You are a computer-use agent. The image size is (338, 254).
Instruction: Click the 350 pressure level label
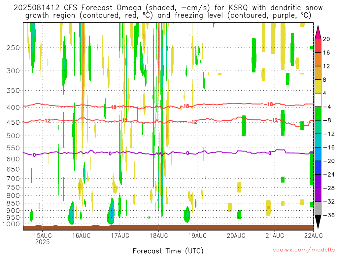[13, 91]
